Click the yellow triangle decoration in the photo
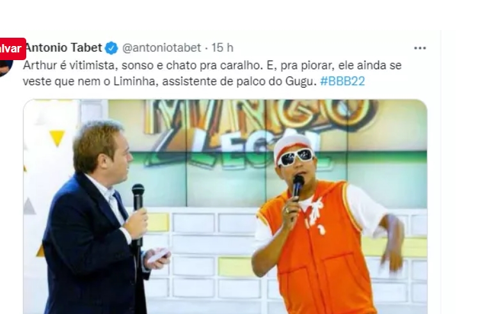 [57, 137]
